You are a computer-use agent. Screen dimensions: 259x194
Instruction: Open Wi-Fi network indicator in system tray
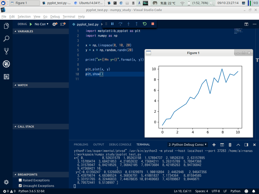click(x=182, y=3)
